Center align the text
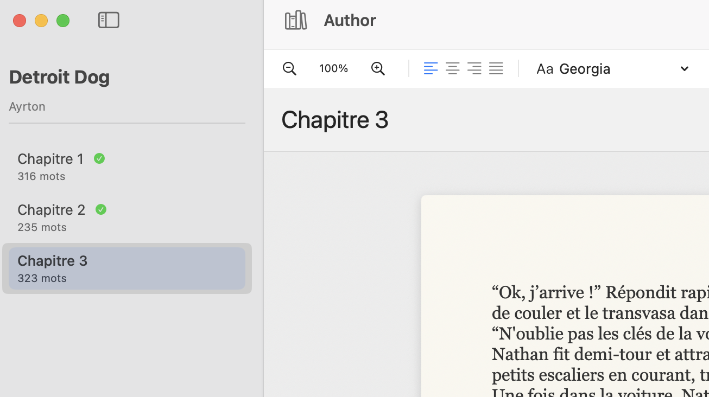This screenshot has height=397, width=709. point(452,68)
